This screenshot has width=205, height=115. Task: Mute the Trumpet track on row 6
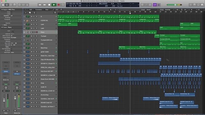point(31,36)
